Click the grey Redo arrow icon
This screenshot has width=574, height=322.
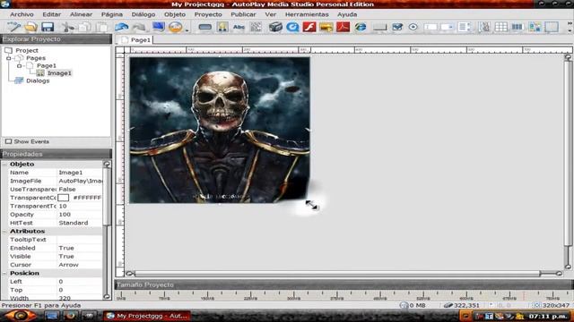tap(139, 27)
